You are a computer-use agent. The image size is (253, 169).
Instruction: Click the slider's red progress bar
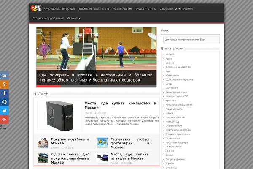click(48, 86)
